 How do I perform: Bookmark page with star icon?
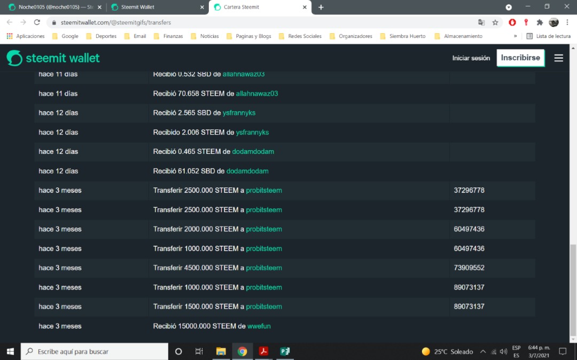(495, 22)
